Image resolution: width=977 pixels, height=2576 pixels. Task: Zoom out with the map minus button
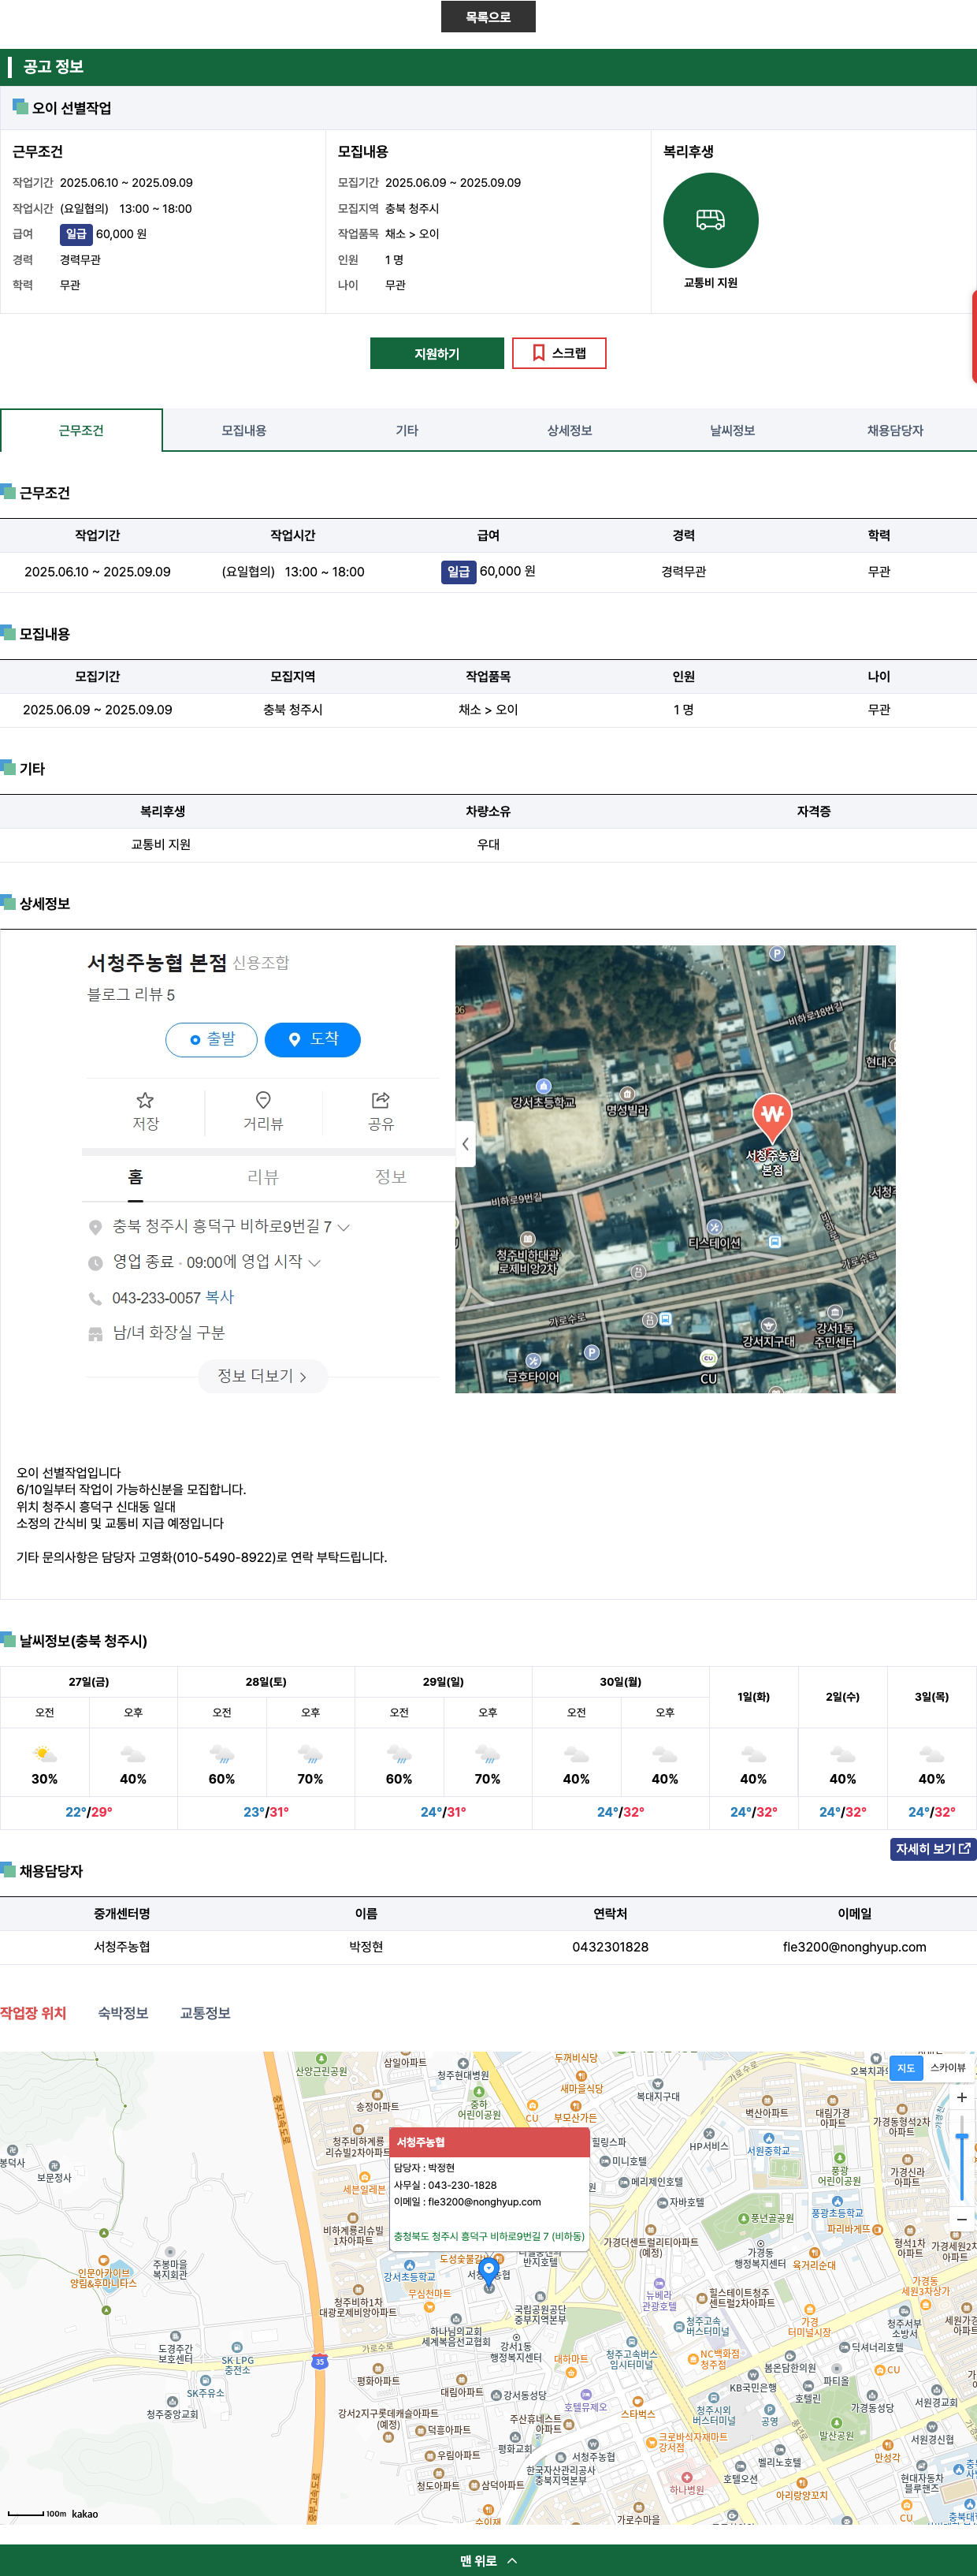(961, 2219)
